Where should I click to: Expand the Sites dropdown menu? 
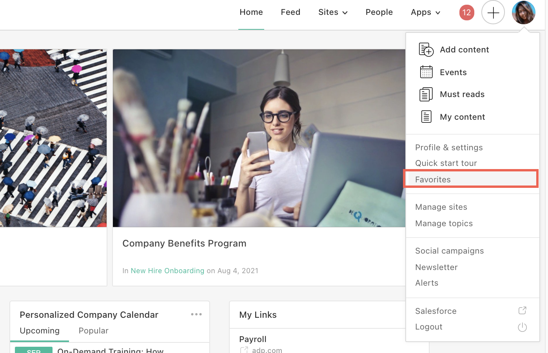pyautogui.click(x=333, y=13)
